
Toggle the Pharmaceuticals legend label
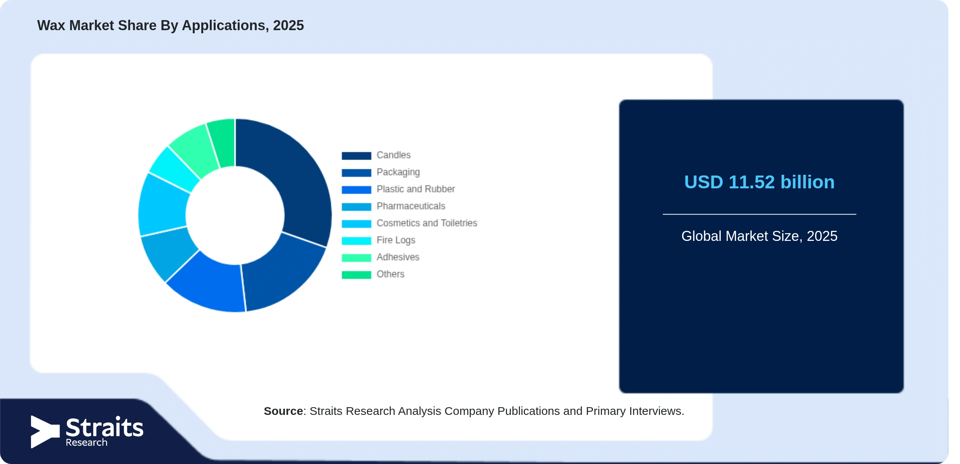click(411, 206)
